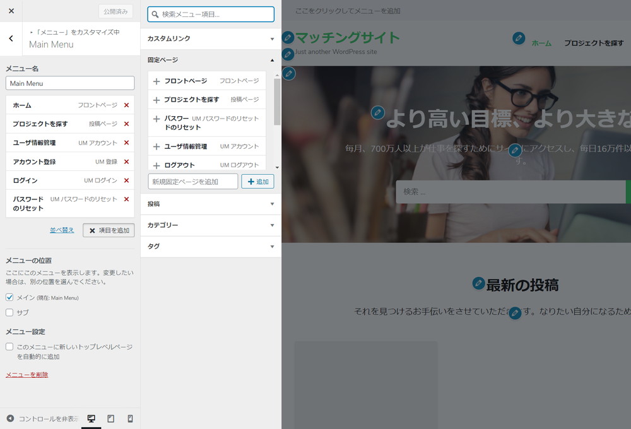The height and width of the screenshot is (429, 631).
Task: Remove ログイン menu item with red X
Action: (x=126, y=180)
